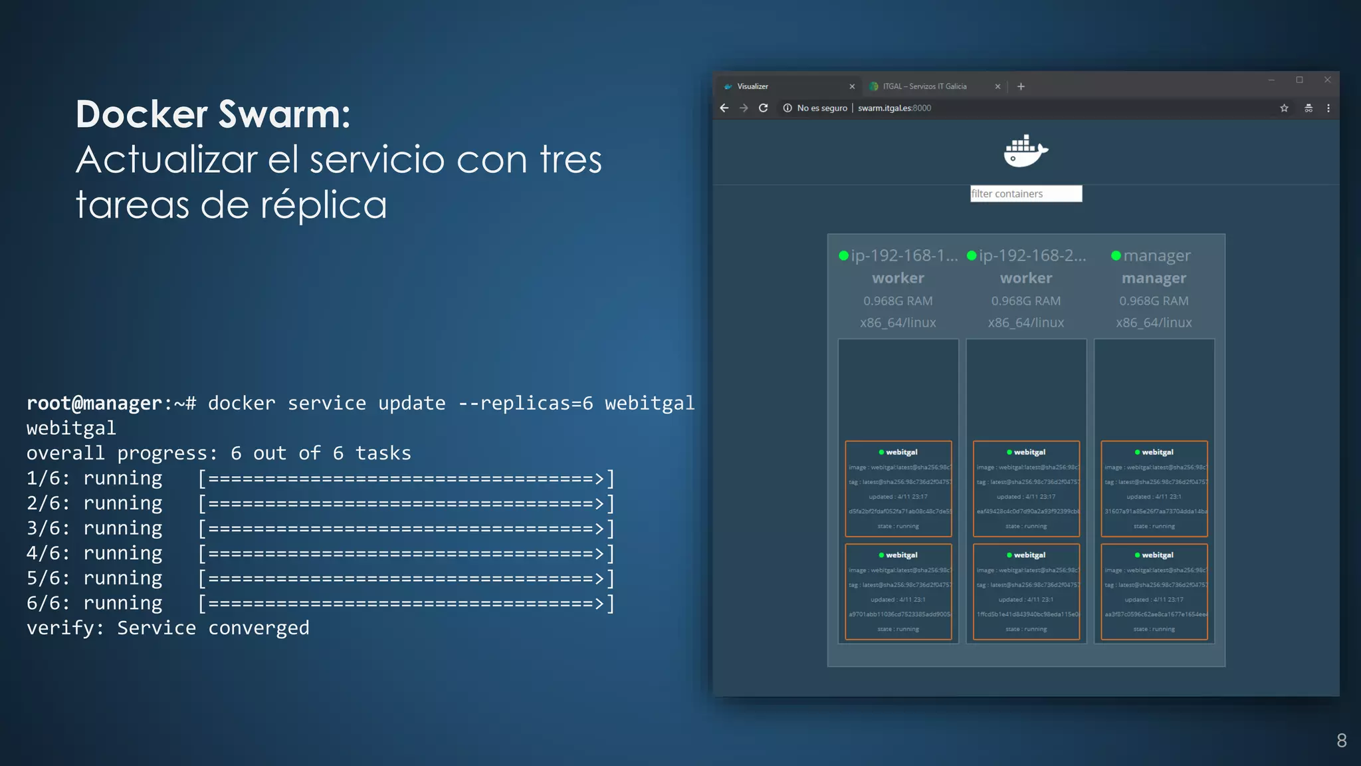Click 0.968G RAM under first worker
Image resolution: width=1361 pixels, height=766 pixels.
(898, 301)
